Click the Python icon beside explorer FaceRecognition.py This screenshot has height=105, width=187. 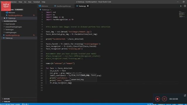pos(4,35)
